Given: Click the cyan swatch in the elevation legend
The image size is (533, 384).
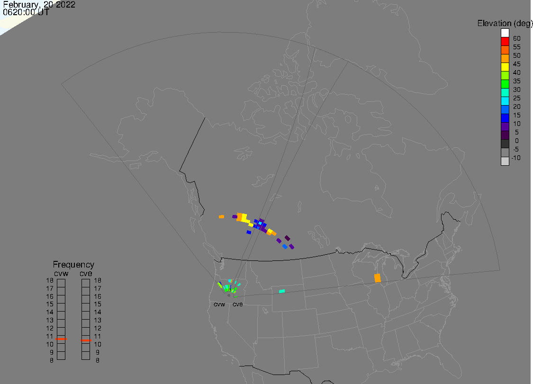Looking at the screenshot, I should click(x=505, y=101).
